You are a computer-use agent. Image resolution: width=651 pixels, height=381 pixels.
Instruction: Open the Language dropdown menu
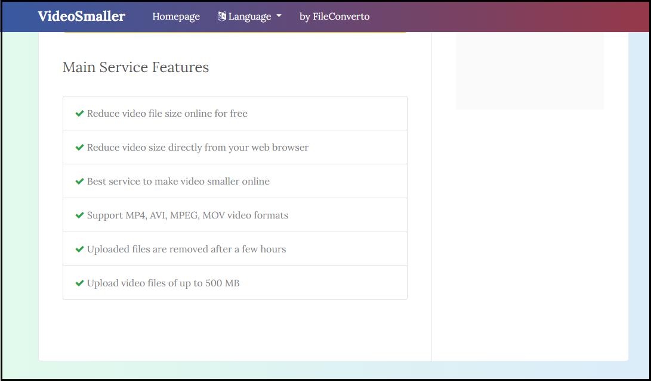coord(249,17)
